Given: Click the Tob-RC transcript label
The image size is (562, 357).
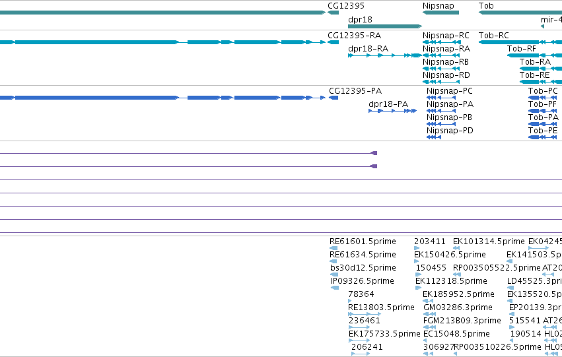Looking at the screenshot, I should 493,36.
